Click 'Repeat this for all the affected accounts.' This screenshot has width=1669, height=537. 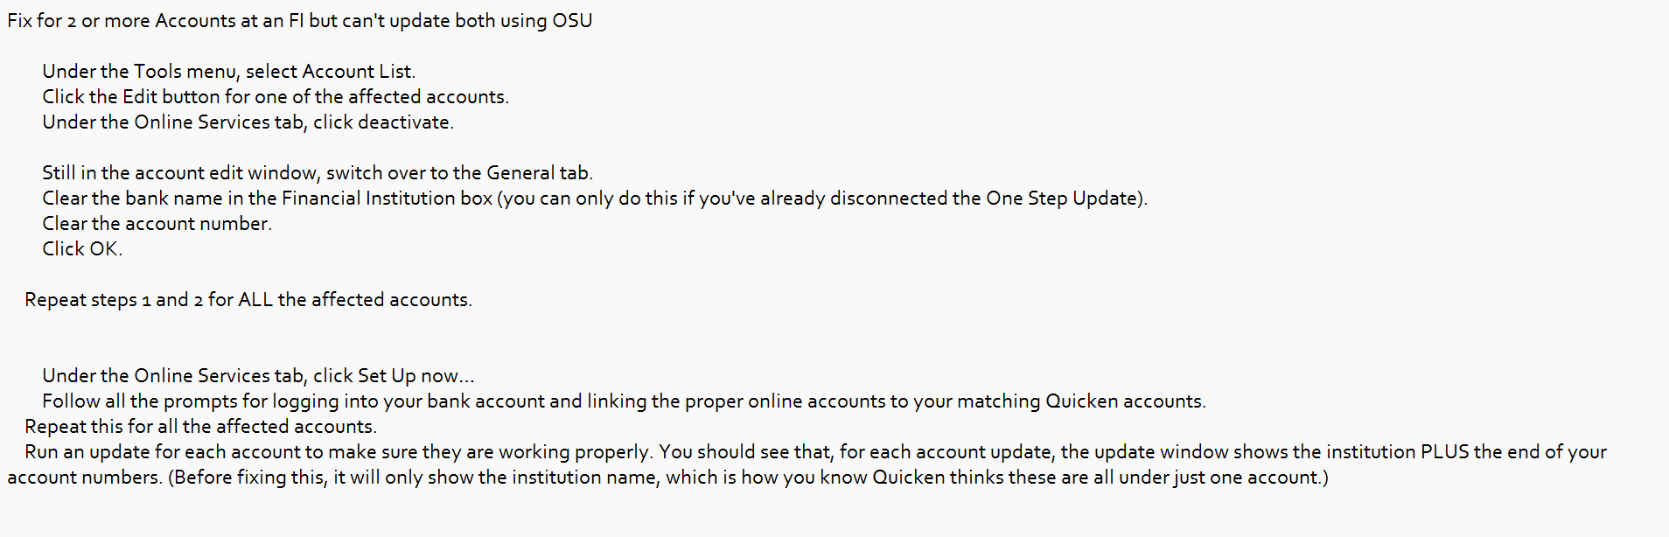pyautogui.click(x=201, y=427)
